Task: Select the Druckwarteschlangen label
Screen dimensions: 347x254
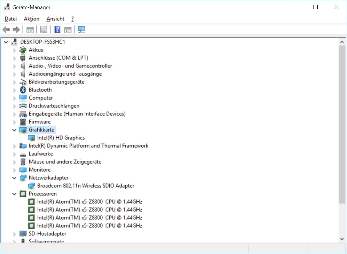Action: pyautogui.click(x=54, y=106)
